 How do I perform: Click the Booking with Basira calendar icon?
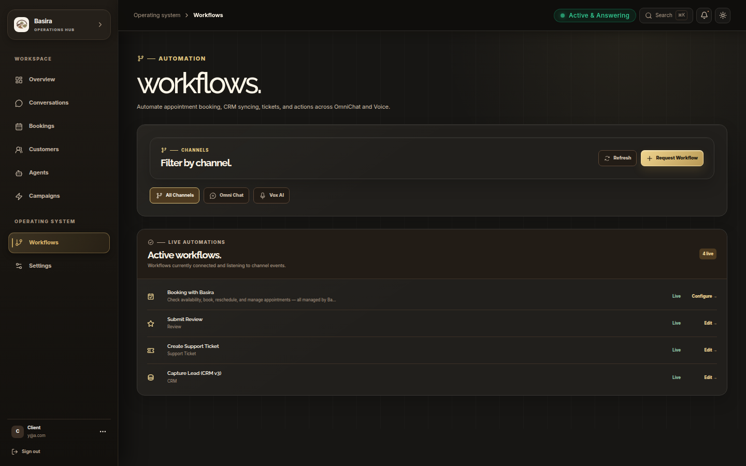pos(151,297)
